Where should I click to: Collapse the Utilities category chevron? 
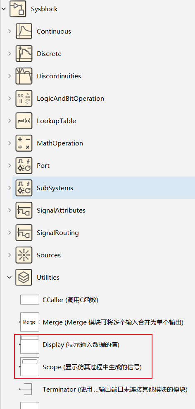coord(10,277)
